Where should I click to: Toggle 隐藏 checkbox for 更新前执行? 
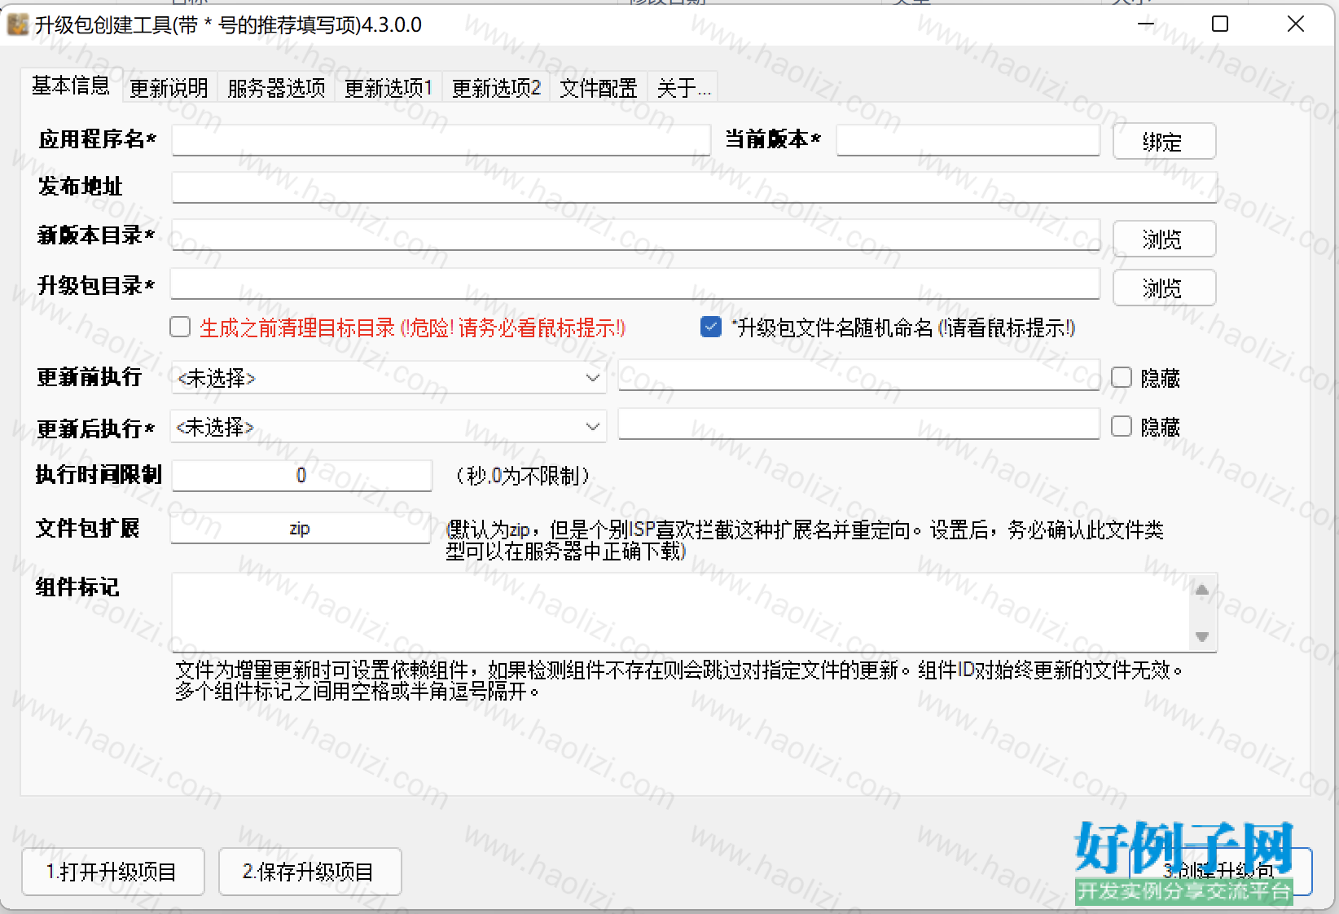[1122, 377]
